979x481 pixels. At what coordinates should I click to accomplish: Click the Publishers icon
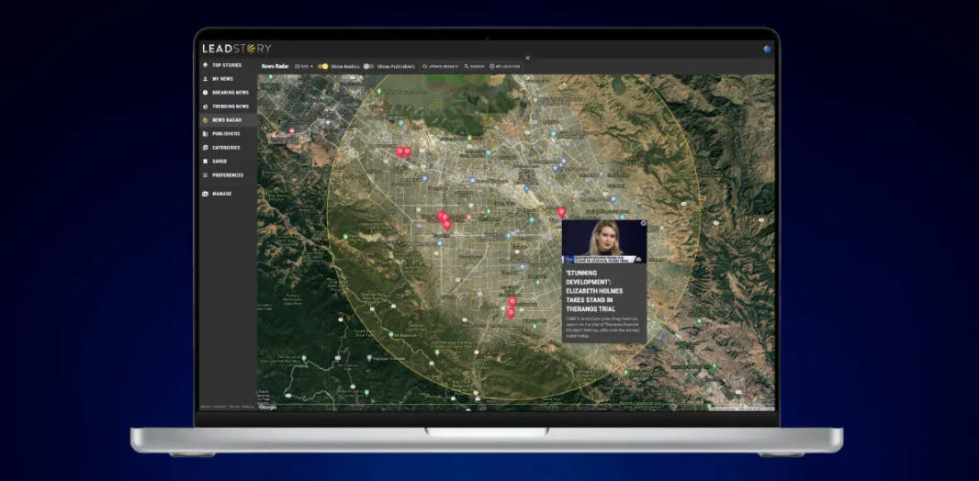point(206,133)
